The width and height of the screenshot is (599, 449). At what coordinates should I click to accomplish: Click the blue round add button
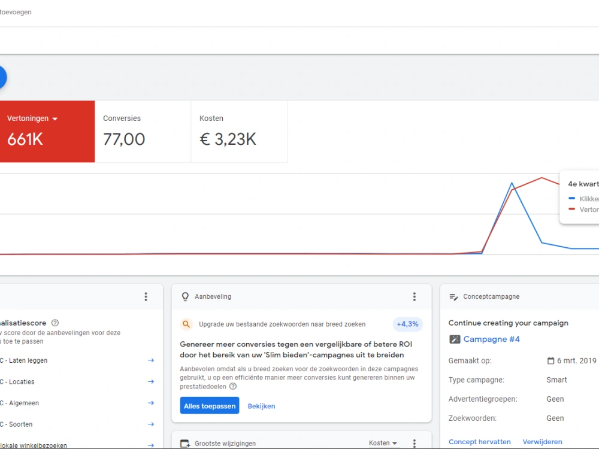[1, 77]
